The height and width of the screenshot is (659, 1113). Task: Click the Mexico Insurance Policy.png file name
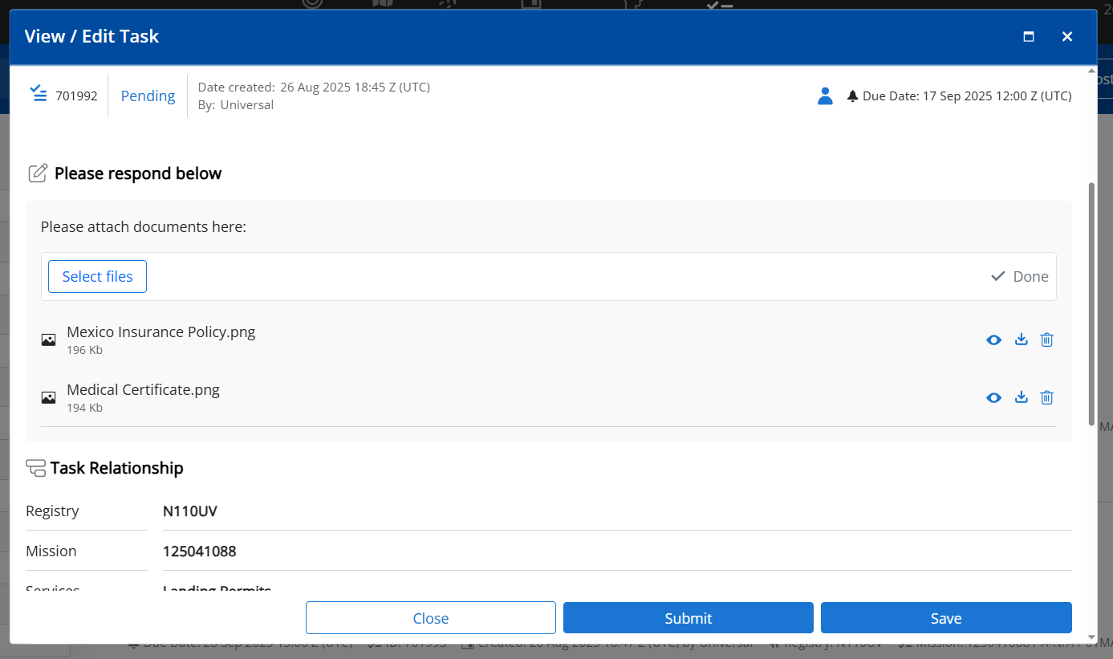pyautogui.click(x=161, y=332)
